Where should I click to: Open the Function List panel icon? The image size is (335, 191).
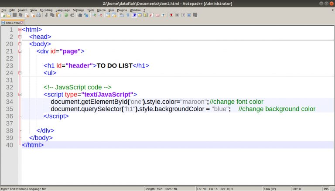(x=152, y=15)
